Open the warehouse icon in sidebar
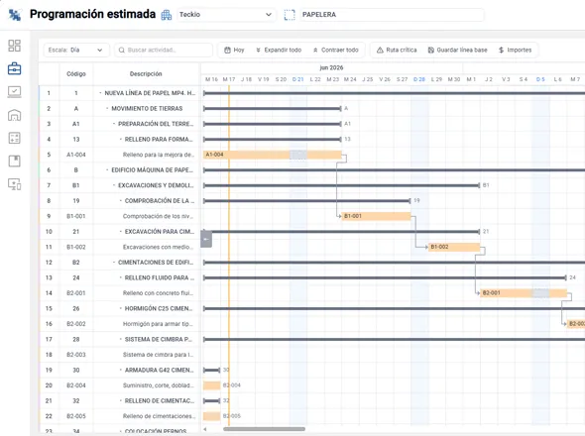This screenshot has width=585, height=436. 14,115
